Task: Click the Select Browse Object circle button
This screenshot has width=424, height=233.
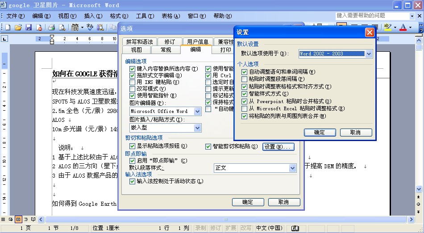Action: tap(419, 204)
